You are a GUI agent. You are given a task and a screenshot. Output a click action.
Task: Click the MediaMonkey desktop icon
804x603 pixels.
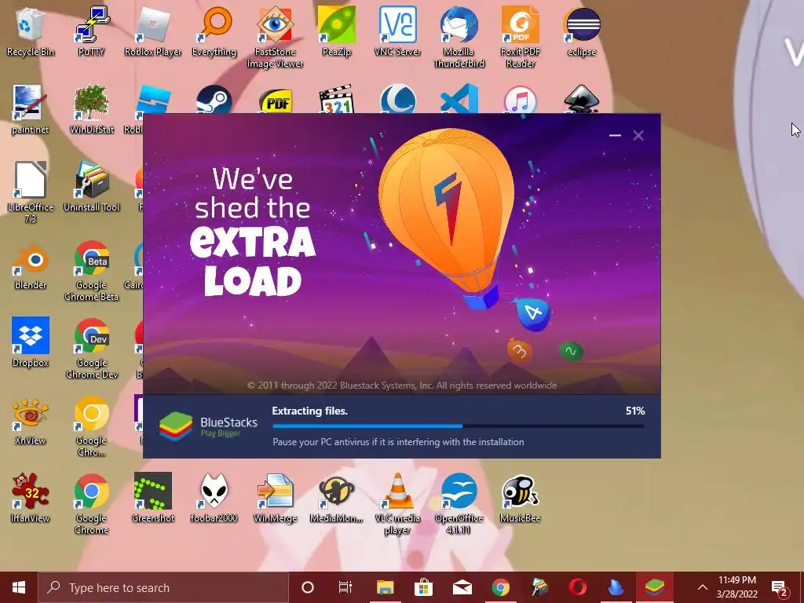click(336, 498)
